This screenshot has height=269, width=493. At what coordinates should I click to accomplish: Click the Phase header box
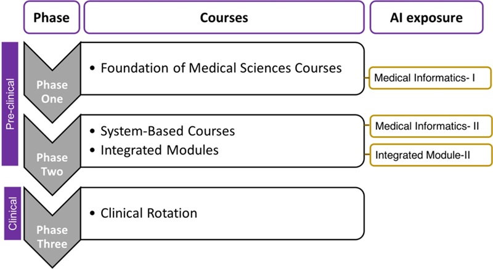tap(52, 17)
